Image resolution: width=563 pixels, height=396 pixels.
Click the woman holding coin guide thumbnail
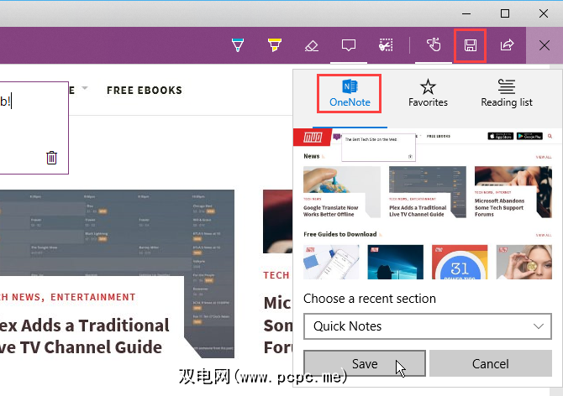click(524, 262)
